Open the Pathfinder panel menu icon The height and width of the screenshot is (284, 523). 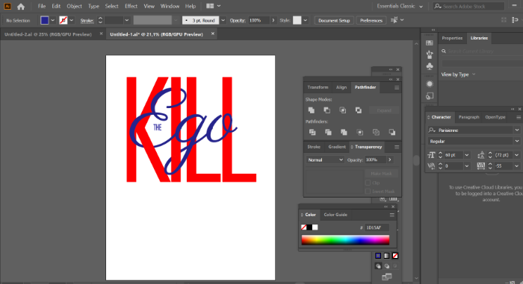pyautogui.click(x=397, y=87)
